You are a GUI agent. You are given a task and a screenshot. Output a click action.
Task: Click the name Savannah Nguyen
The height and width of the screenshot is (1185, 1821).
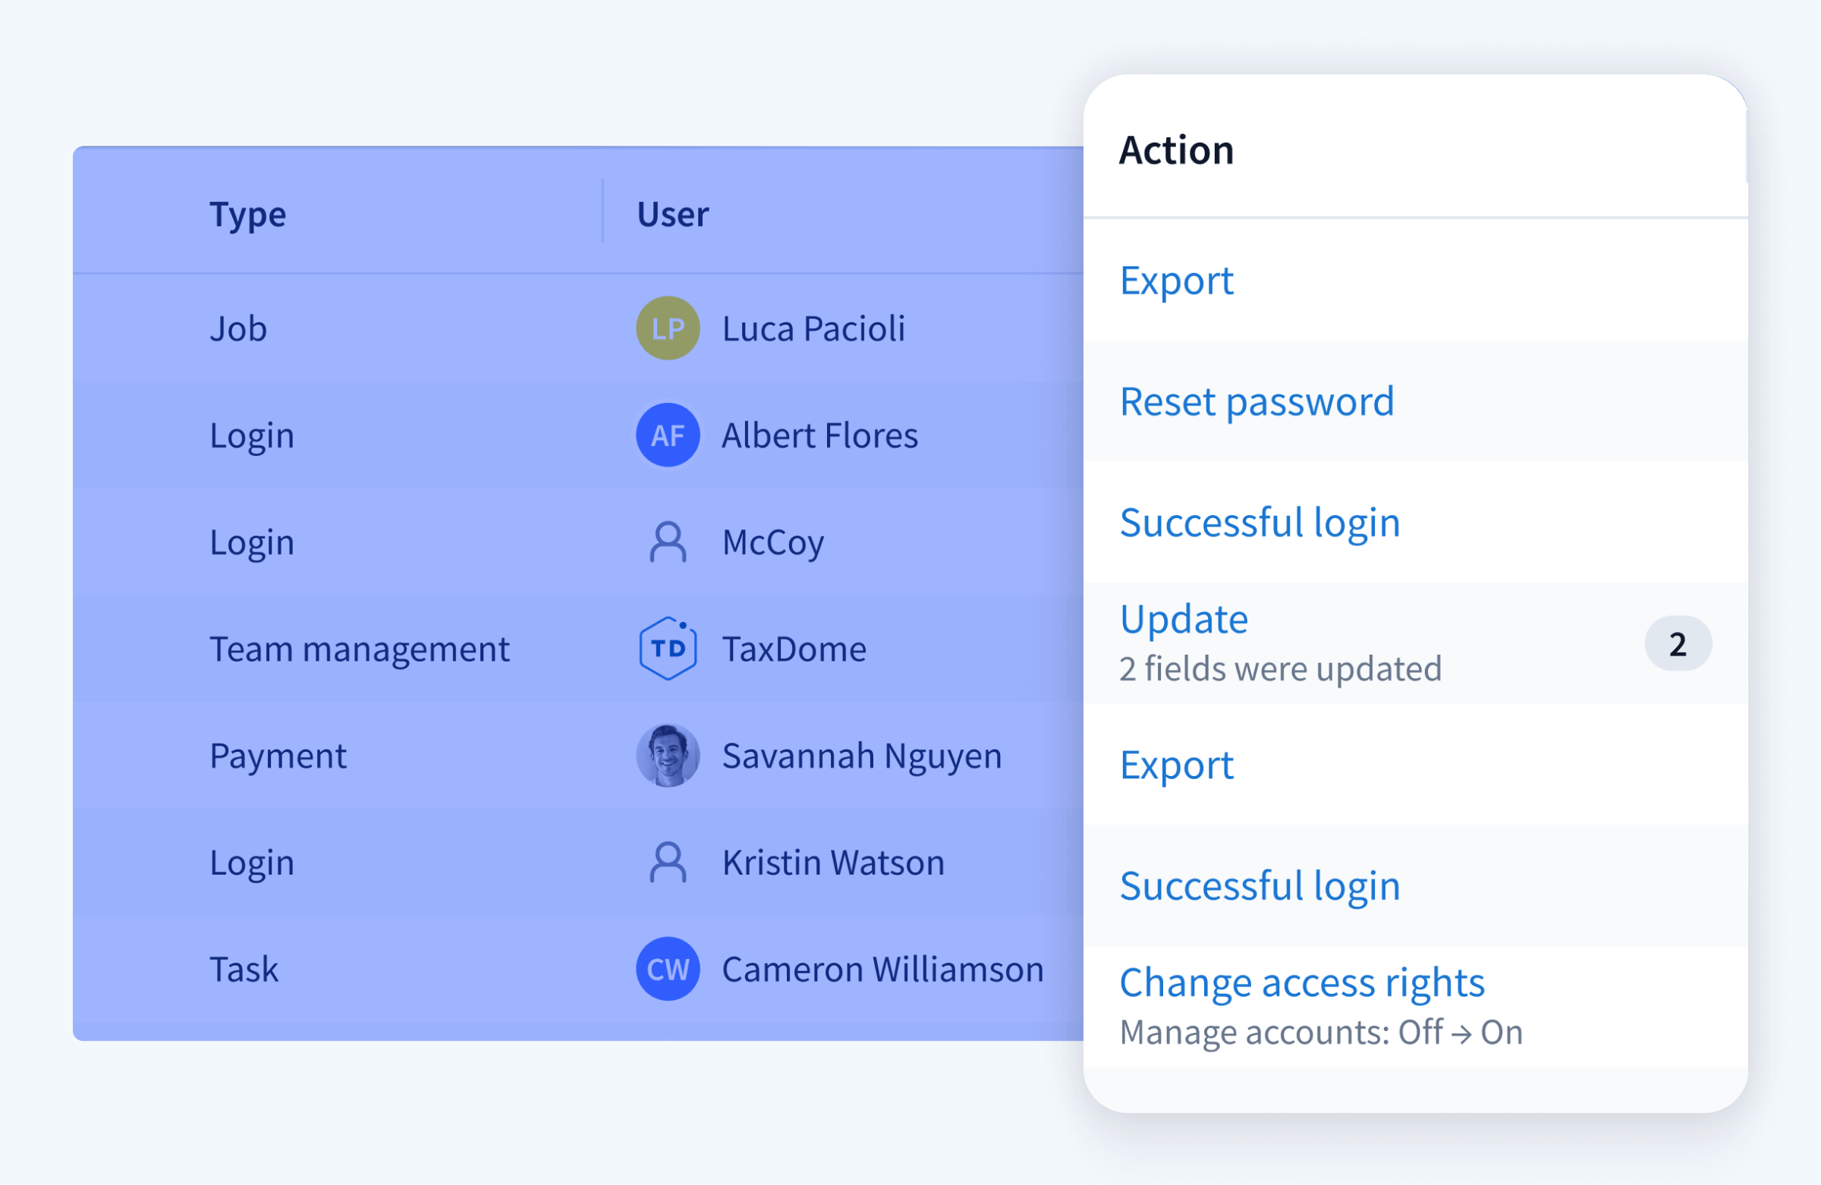tap(861, 757)
